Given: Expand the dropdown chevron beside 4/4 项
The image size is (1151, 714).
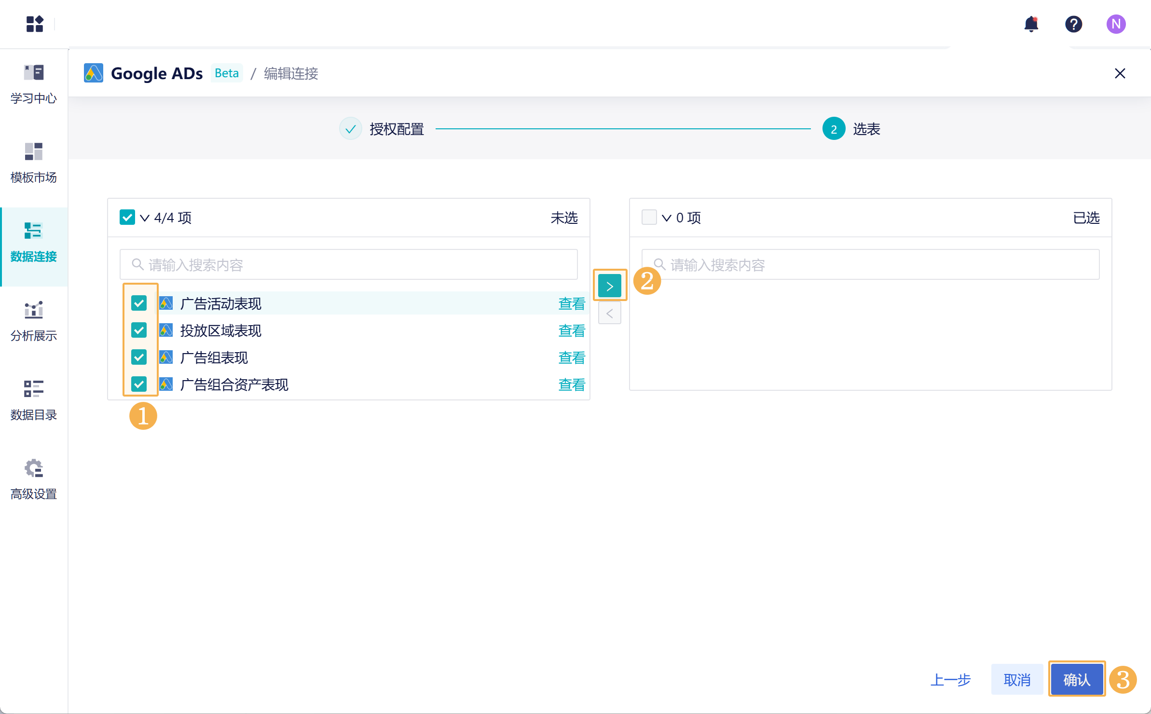Looking at the screenshot, I should point(145,218).
